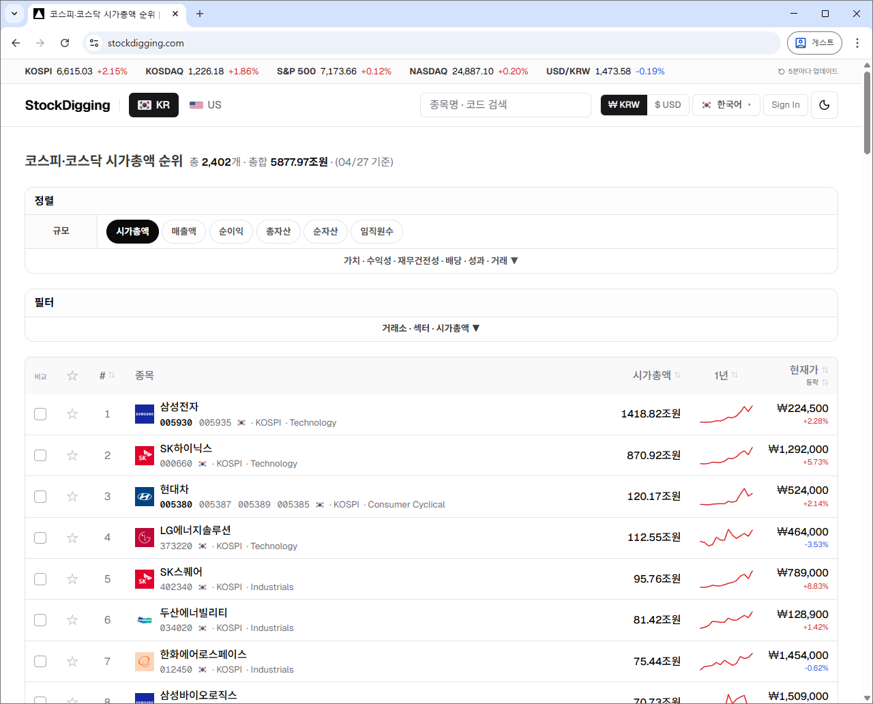873x704 pixels.
Task: Go back with browser back arrow
Action: [x=16, y=43]
